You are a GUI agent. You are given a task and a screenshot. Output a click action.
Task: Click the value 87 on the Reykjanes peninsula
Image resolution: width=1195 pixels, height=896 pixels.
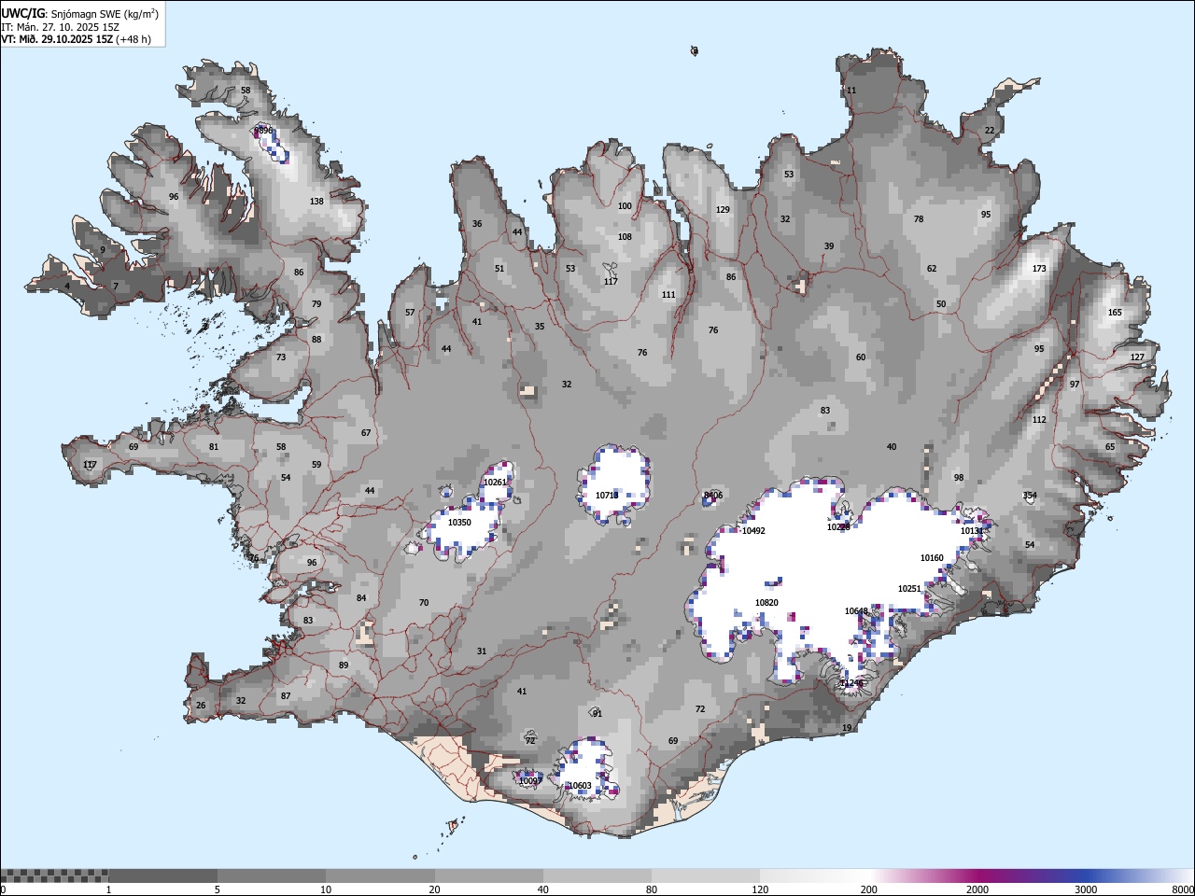286,696
